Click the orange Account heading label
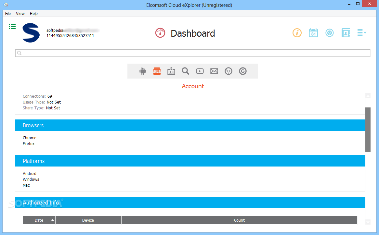 click(193, 86)
